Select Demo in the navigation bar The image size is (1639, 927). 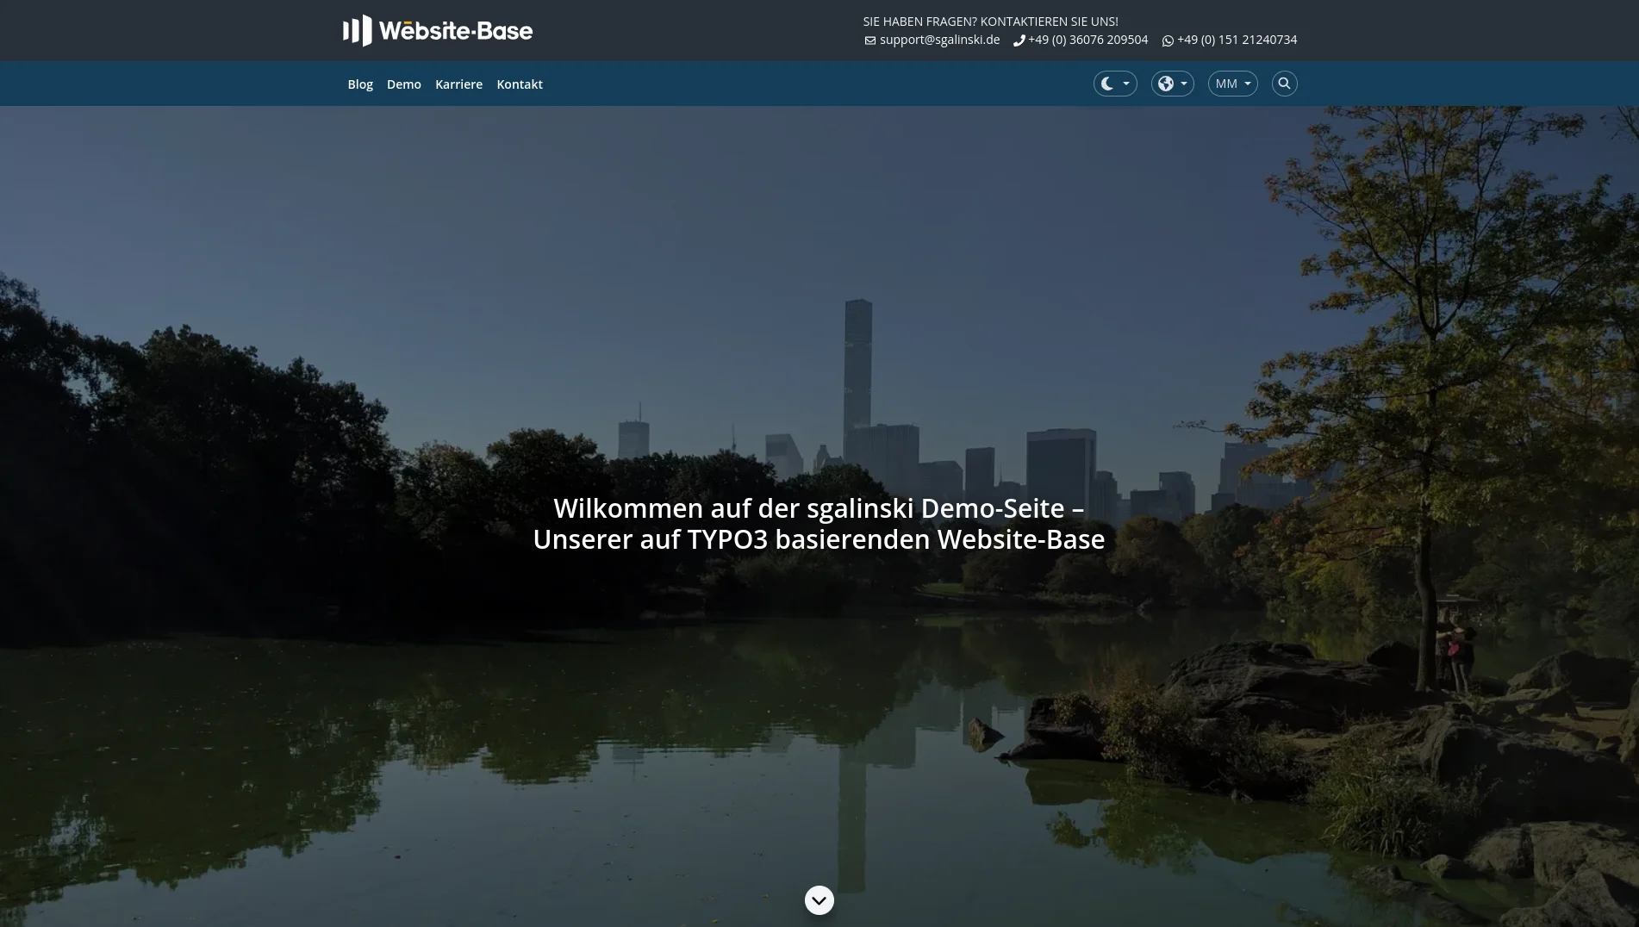tap(403, 84)
